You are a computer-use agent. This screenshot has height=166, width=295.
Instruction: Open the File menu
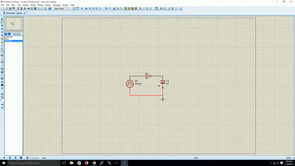pos(2,5)
